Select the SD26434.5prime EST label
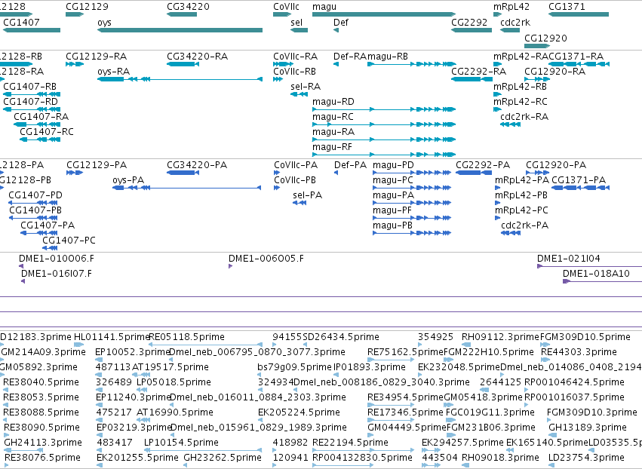 tap(341, 337)
